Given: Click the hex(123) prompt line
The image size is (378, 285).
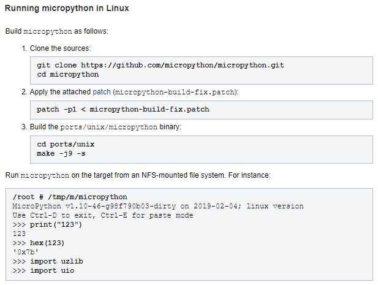Looking at the screenshot, I should 39,243.
